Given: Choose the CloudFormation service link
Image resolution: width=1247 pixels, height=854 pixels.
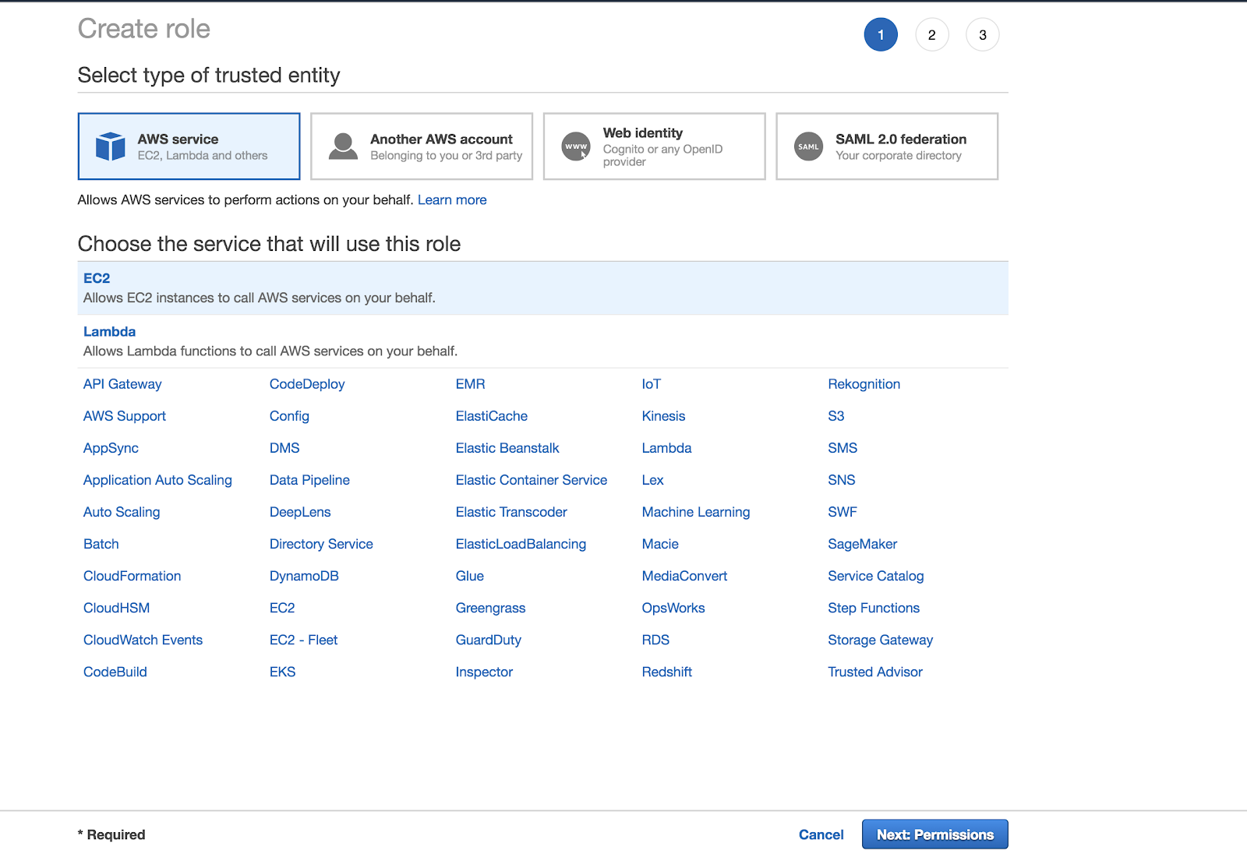Looking at the screenshot, I should (x=132, y=576).
